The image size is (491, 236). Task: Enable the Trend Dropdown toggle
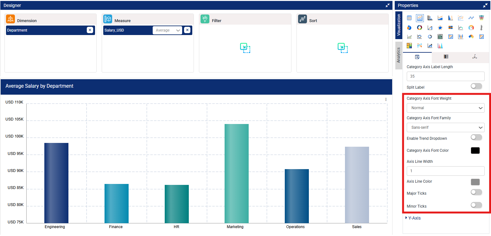tap(476, 137)
